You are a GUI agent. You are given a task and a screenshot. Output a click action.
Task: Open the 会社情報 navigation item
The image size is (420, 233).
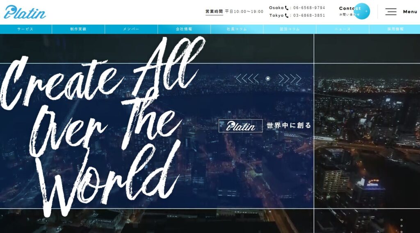(x=184, y=29)
